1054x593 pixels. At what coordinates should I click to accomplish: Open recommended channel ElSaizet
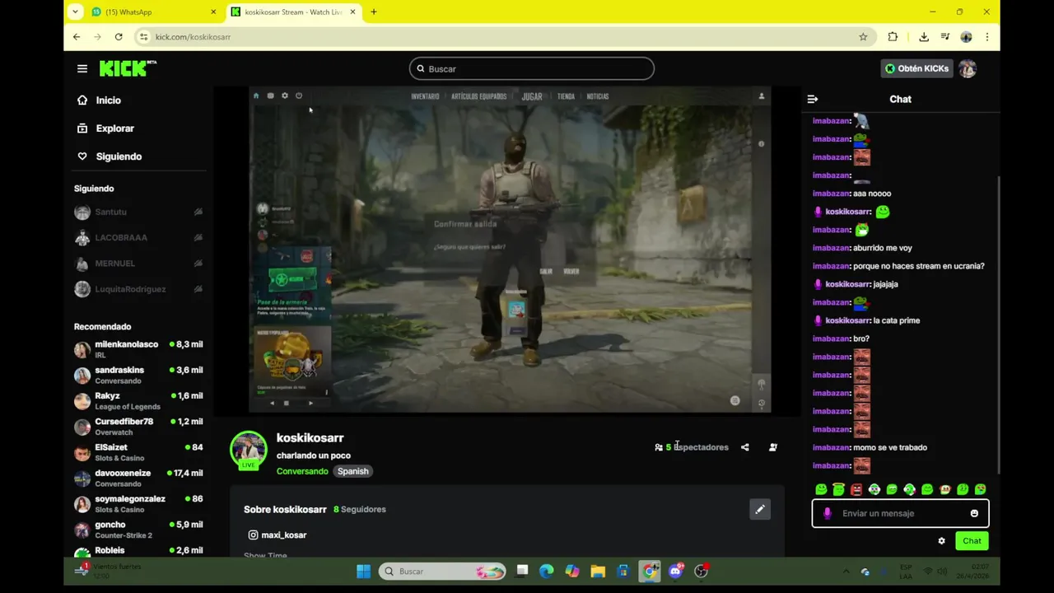point(138,452)
